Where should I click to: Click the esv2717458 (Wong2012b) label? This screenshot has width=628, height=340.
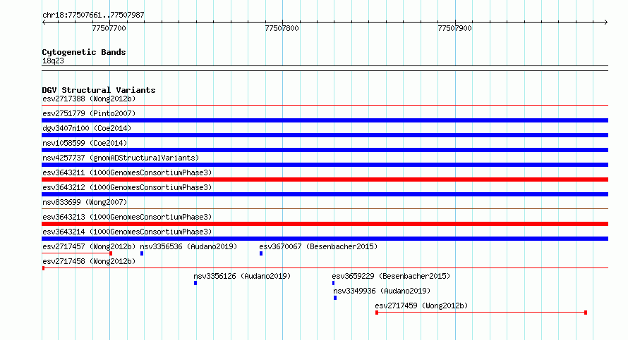[89, 261]
